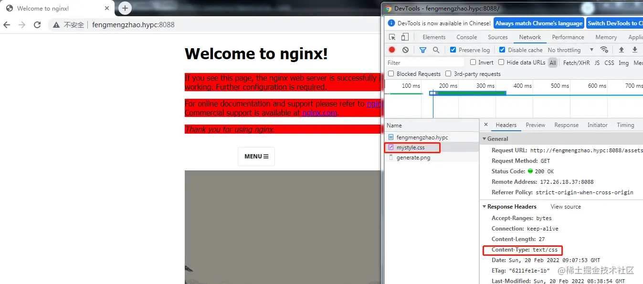Open the Response tab of request
This screenshot has height=284, width=643.
click(x=566, y=125)
